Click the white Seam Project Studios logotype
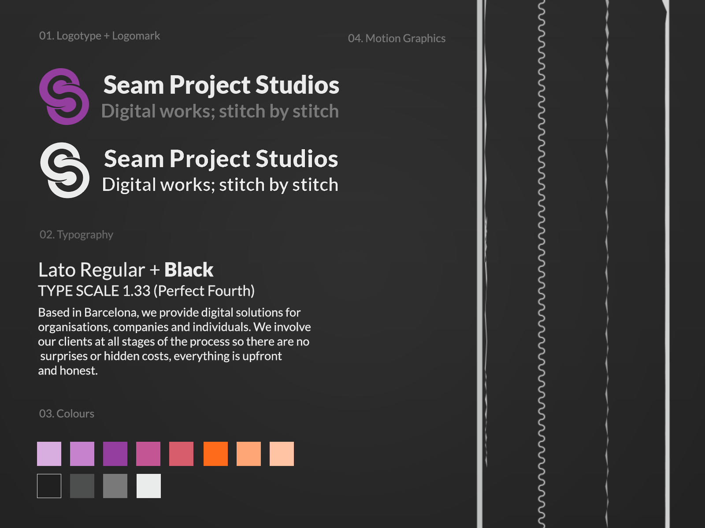 pyautogui.click(x=220, y=159)
